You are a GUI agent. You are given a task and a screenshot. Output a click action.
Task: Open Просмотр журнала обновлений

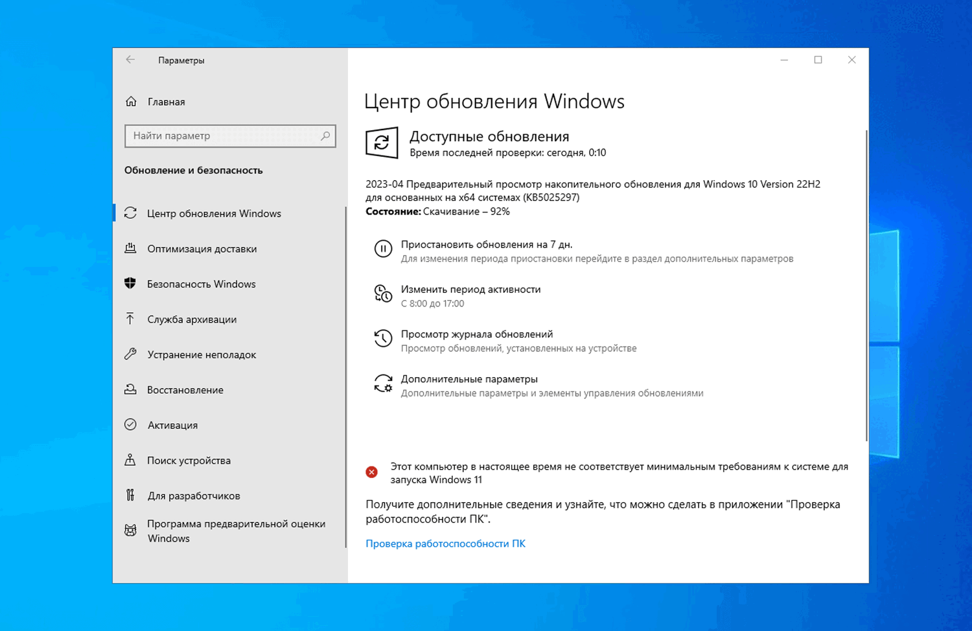(x=477, y=334)
